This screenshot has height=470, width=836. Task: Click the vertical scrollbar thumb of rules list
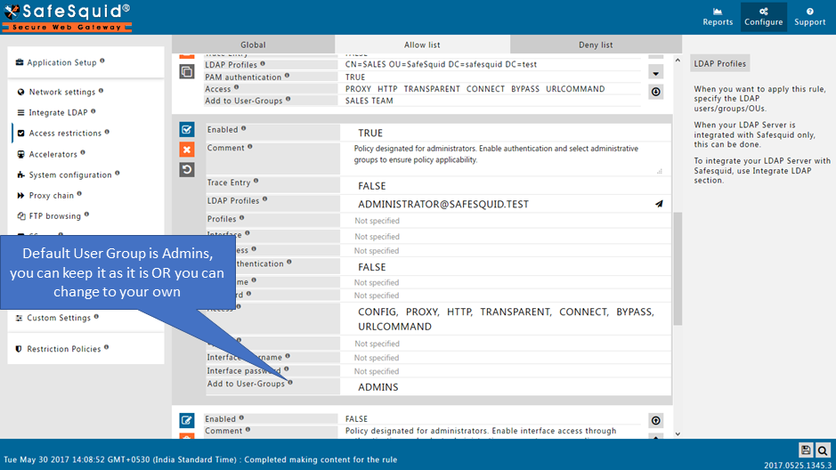(x=678, y=269)
